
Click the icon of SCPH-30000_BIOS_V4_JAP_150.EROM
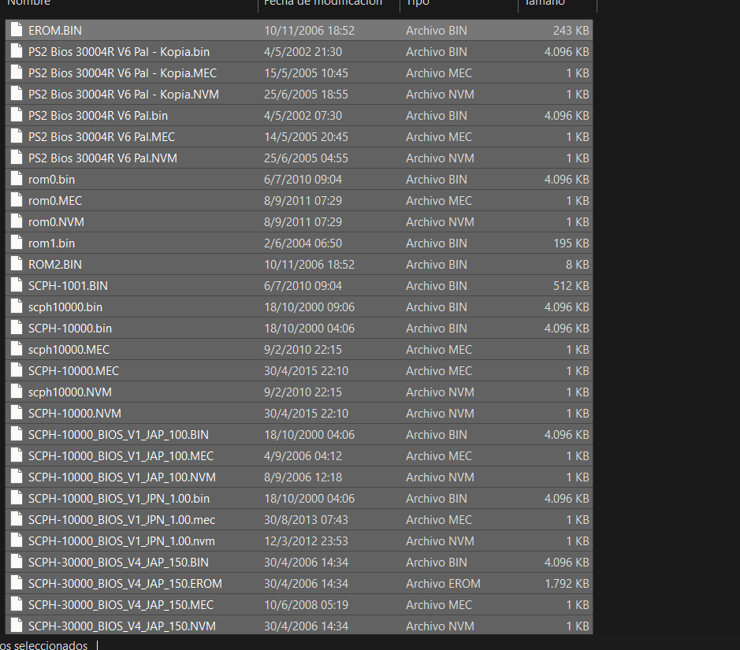tap(17, 583)
